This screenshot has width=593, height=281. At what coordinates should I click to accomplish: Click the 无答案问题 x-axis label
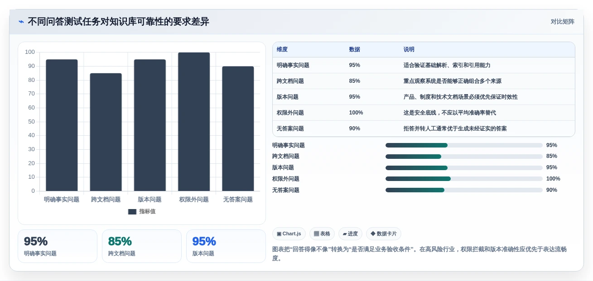click(x=238, y=200)
